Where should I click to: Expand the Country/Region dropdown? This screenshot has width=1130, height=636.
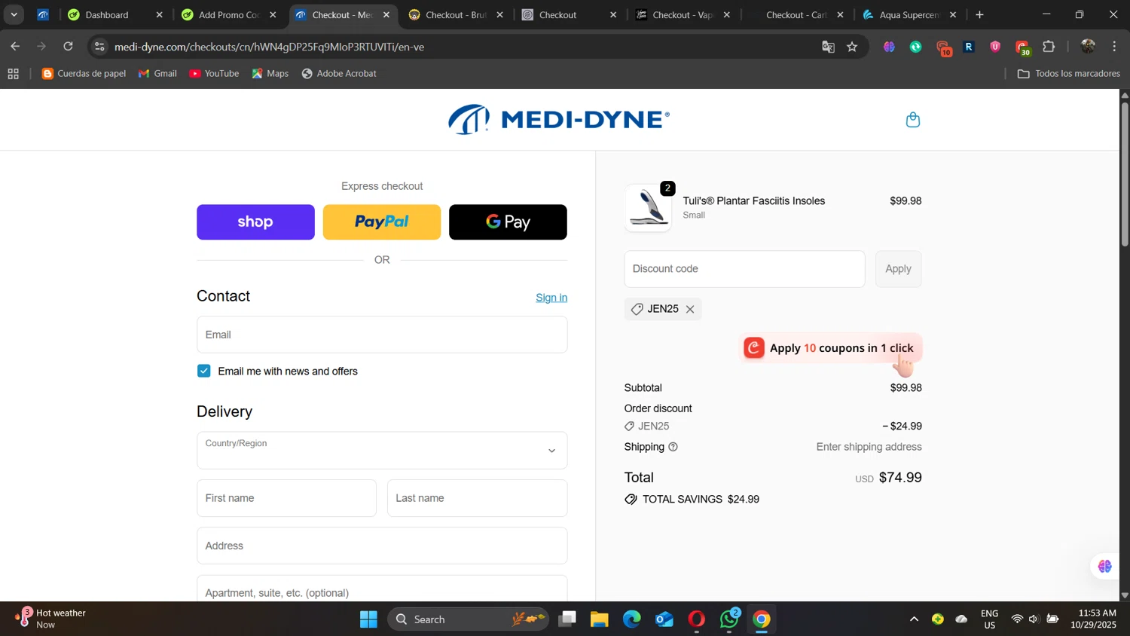(382, 451)
